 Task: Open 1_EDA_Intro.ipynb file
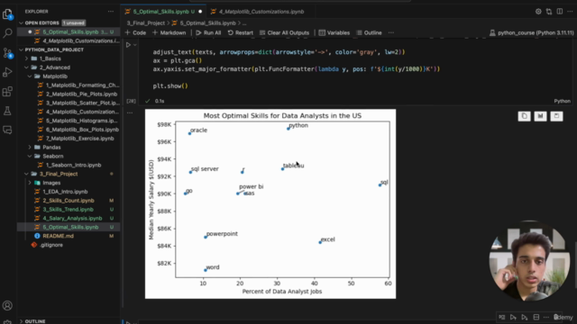coord(65,192)
